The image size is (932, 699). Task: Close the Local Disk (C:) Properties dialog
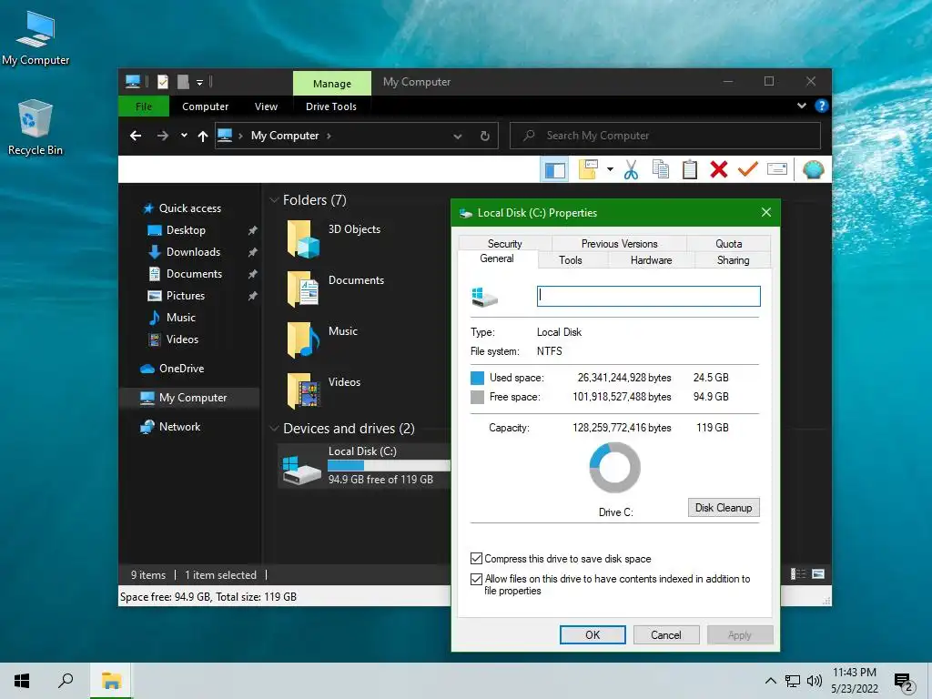coord(766,212)
